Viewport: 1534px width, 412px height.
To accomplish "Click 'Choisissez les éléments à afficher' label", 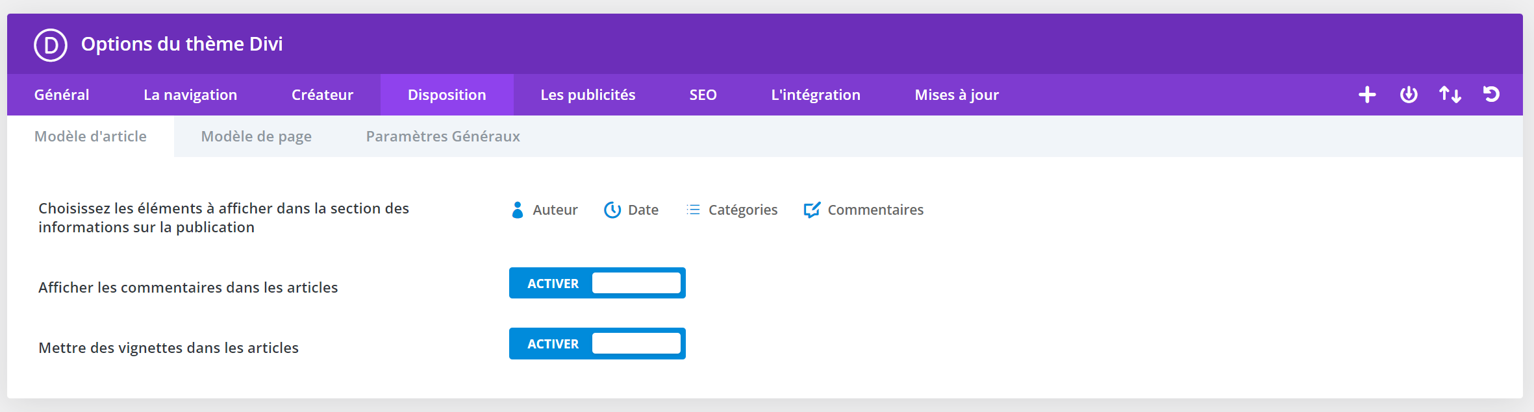I will 223,217.
